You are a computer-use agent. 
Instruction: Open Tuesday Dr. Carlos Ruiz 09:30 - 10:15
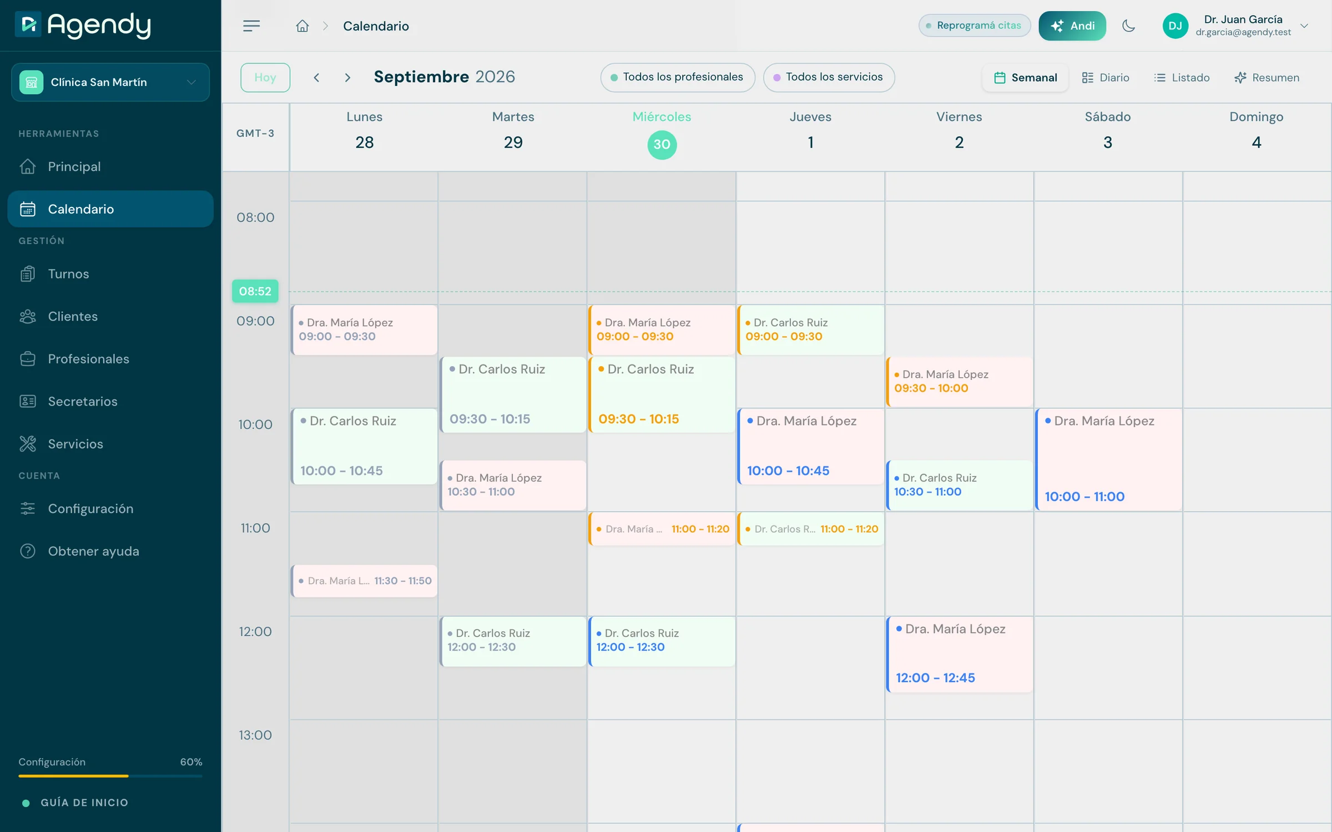click(x=513, y=394)
